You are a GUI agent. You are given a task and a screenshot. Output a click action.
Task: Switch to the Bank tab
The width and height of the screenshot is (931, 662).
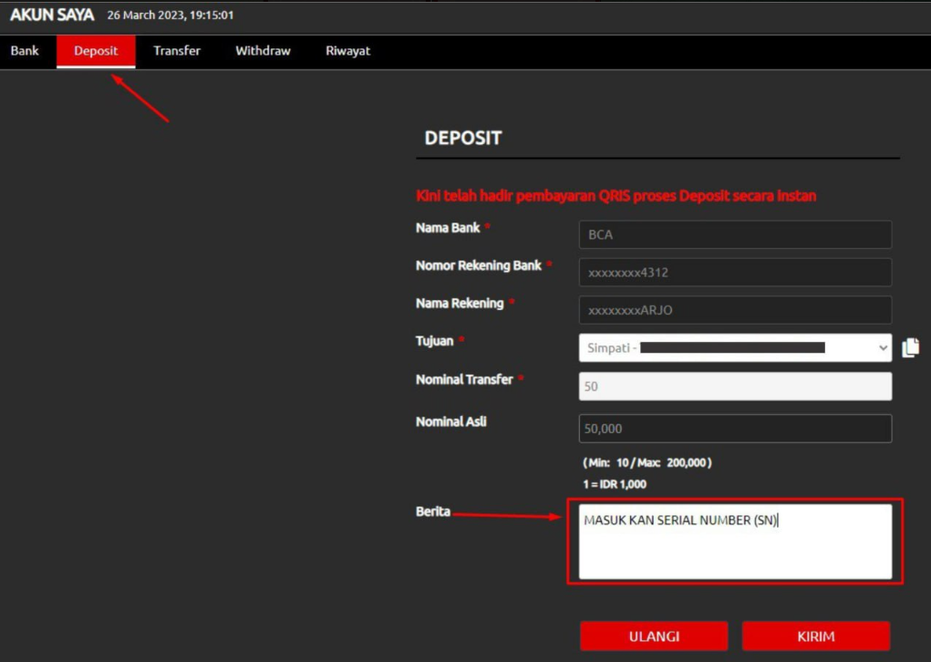coord(25,51)
